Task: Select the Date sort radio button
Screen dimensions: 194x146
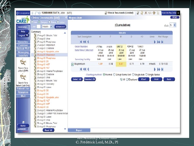Action: (32, 22)
